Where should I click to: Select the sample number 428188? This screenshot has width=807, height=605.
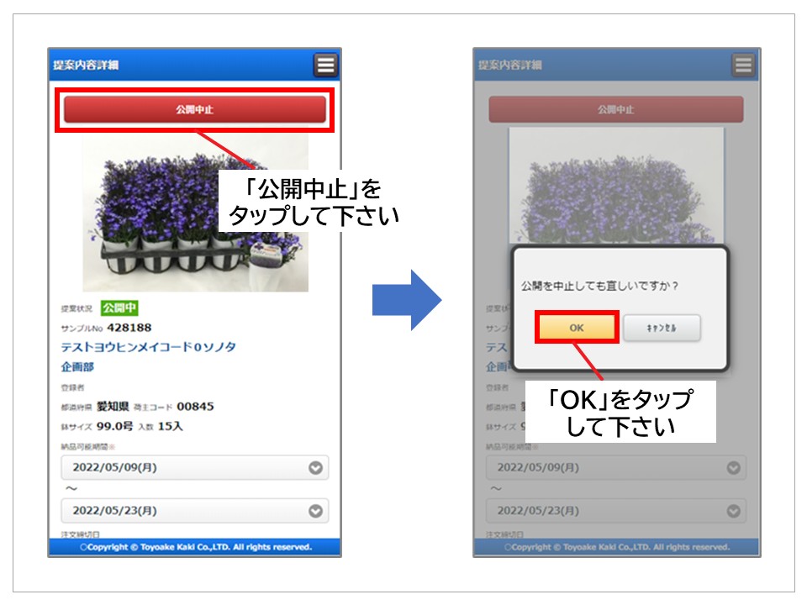[129, 327]
